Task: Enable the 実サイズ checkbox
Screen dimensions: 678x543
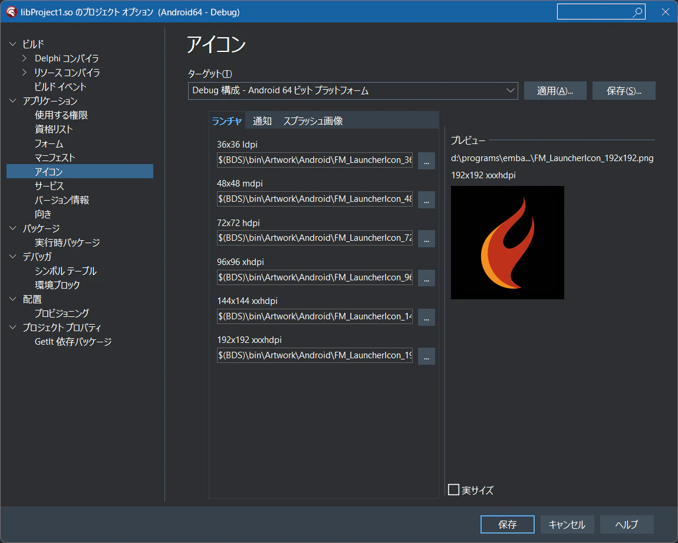Action: [453, 490]
